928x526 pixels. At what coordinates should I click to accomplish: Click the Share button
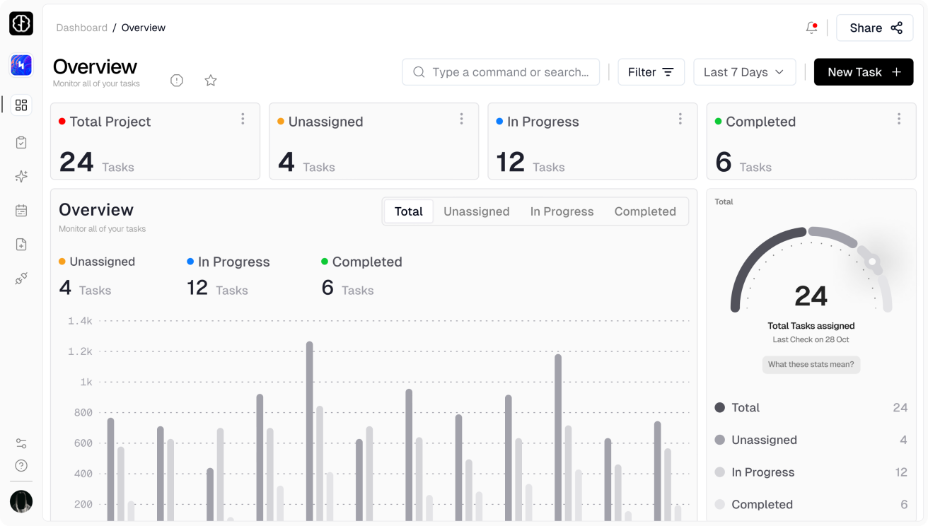coord(875,28)
